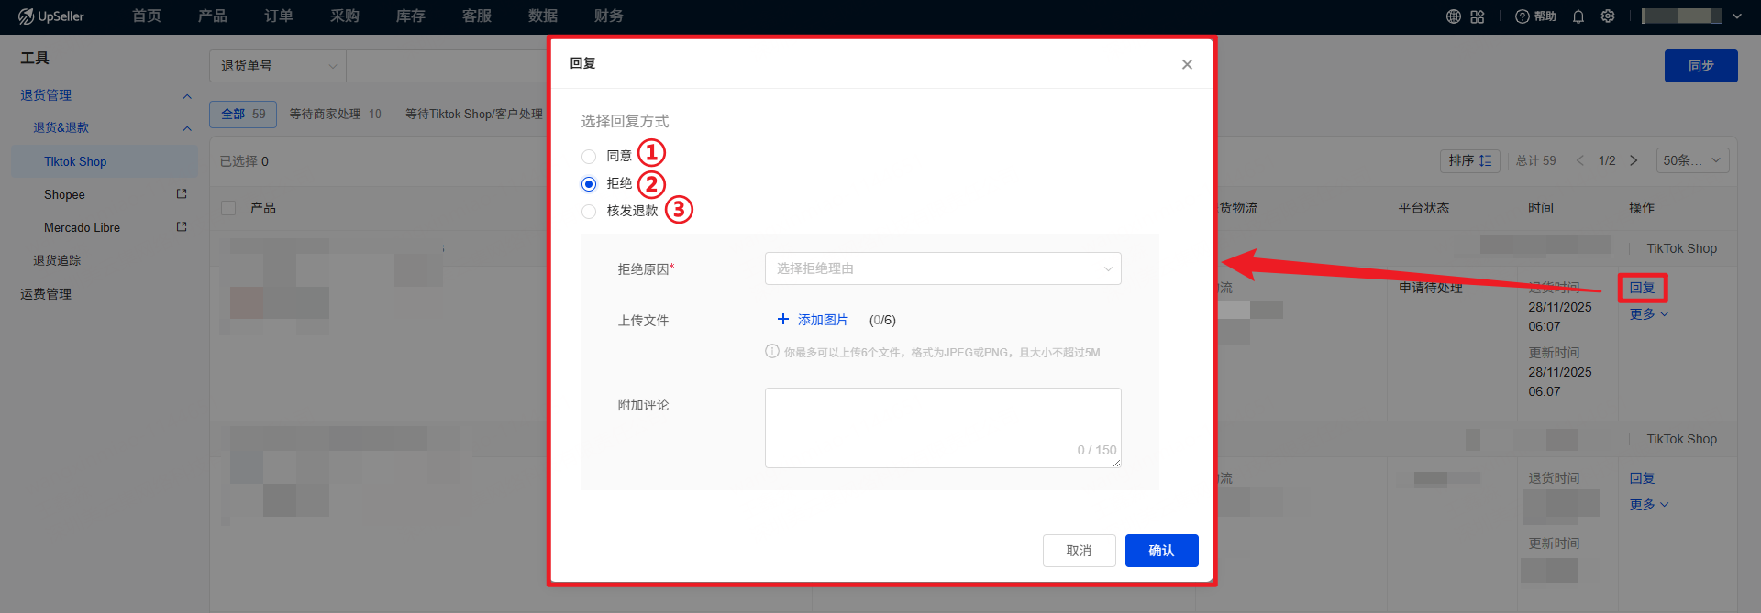Select the 同意 radio option
The height and width of the screenshot is (613, 1761).
(589, 157)
